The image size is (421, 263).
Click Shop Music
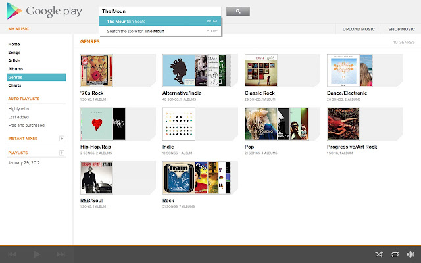click(401, 29)
